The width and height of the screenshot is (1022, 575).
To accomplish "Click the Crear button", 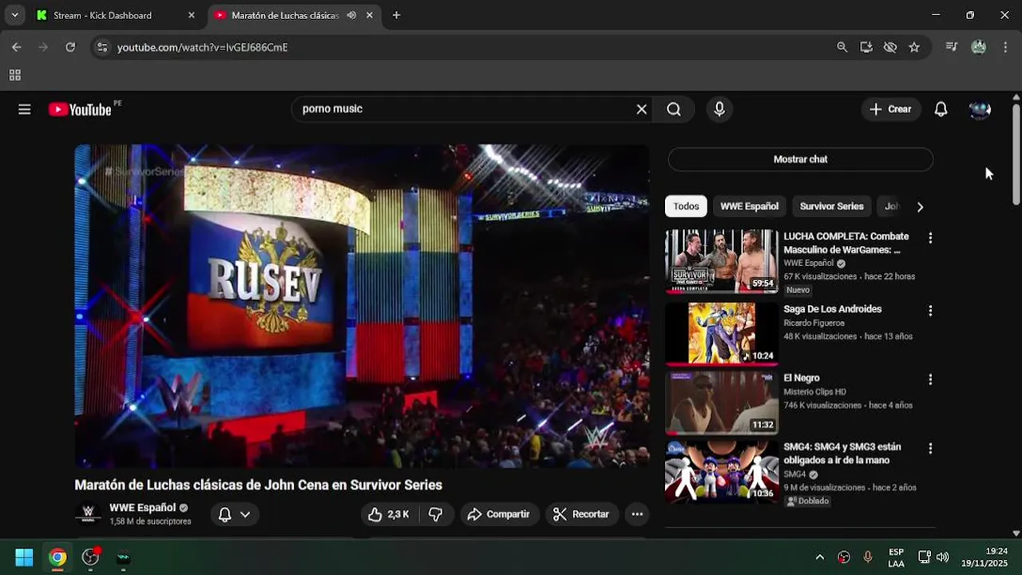I will (890, 109).
